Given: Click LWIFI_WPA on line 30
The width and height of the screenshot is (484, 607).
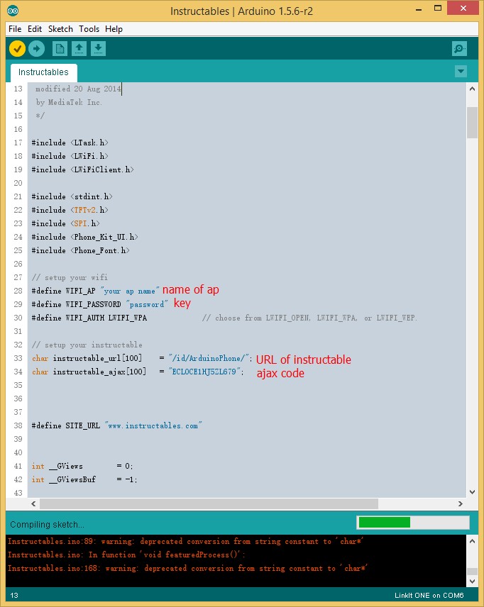Looking at the screenshot, I should [x=128, y=318].
